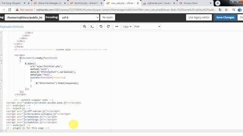Image resolution: width=243 pixels, height=136 pixels.
Task: Click the js/todolist.js script line
Action: point(32,122)
